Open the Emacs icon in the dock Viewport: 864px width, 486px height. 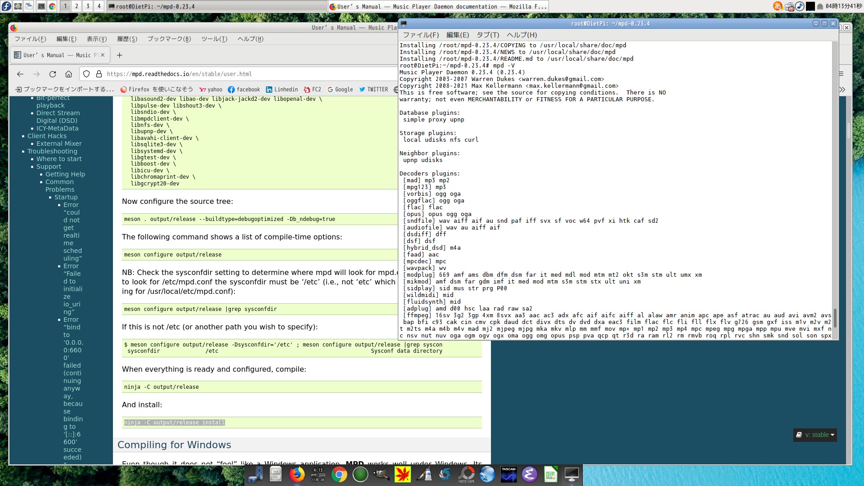click(529, 474)
